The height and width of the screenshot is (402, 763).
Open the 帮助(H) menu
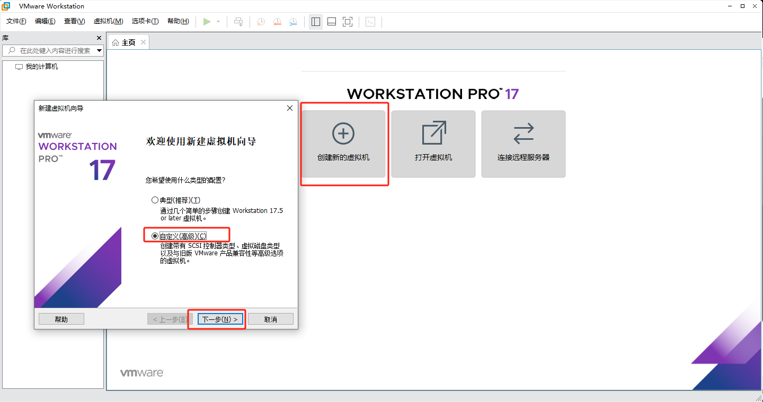click(178, 21)
